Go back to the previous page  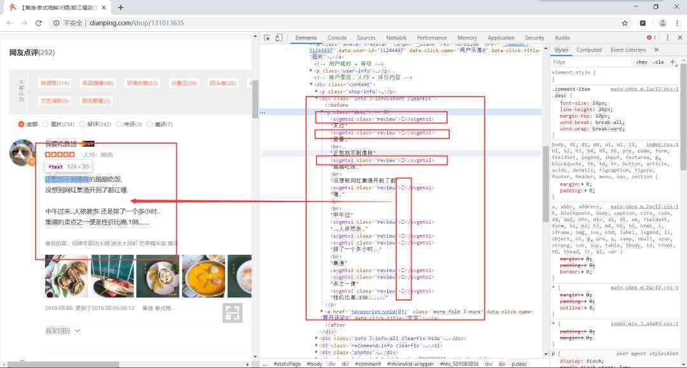tap(10, 23)
